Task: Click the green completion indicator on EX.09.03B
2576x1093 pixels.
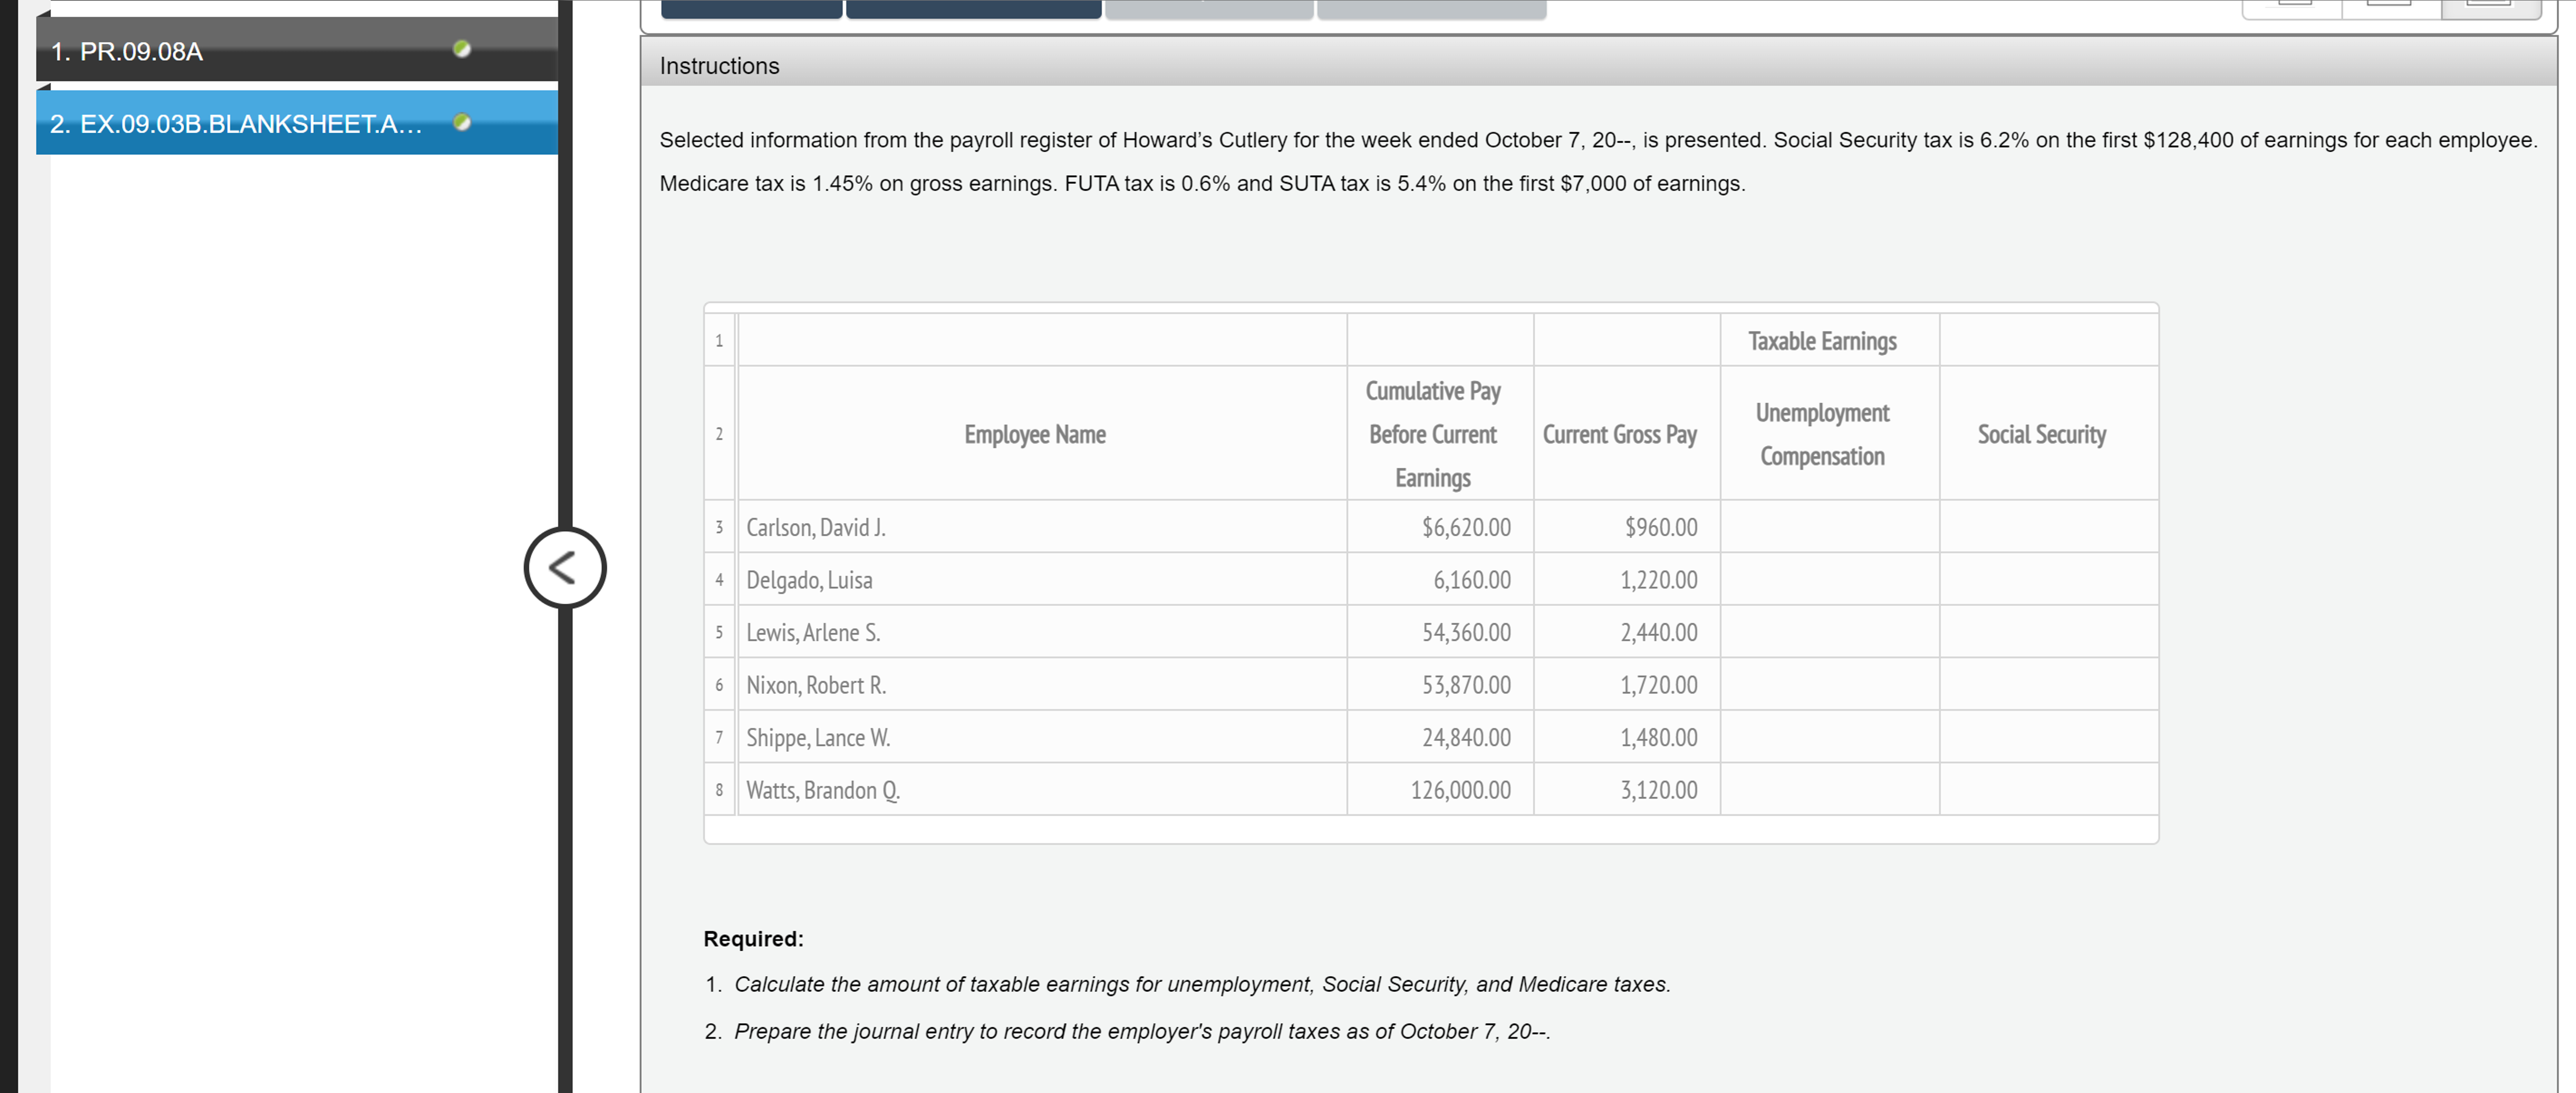Action: 461,122
